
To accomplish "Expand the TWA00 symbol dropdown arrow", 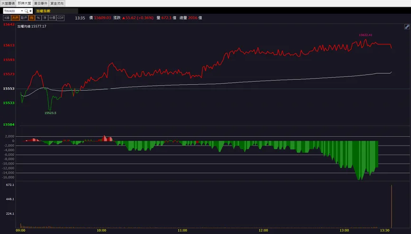I will tap(22, 11).
